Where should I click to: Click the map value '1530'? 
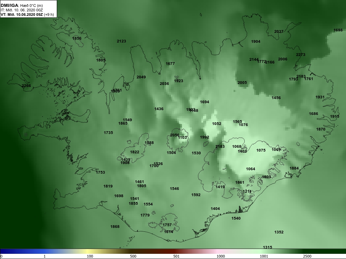pos(196,153)
